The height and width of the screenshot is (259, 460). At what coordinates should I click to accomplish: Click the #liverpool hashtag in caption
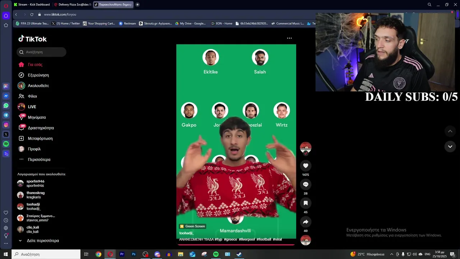[x=247, y=240]
